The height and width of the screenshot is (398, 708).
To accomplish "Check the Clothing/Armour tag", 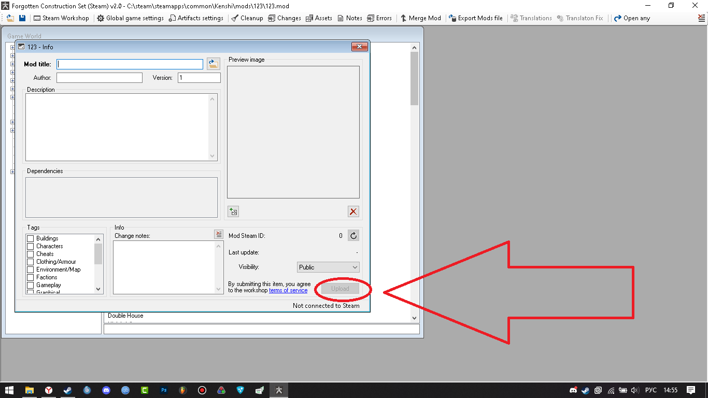I will tap(31, 262).
